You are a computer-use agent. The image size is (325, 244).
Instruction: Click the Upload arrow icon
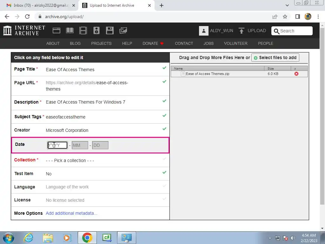241,31
